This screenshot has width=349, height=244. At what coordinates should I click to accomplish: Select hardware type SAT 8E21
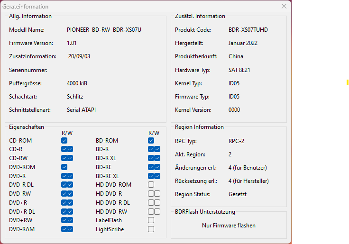tap(239, 70)
